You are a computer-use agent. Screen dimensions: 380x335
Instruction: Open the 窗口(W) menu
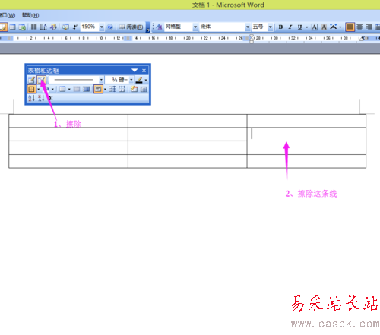[8, 15]
